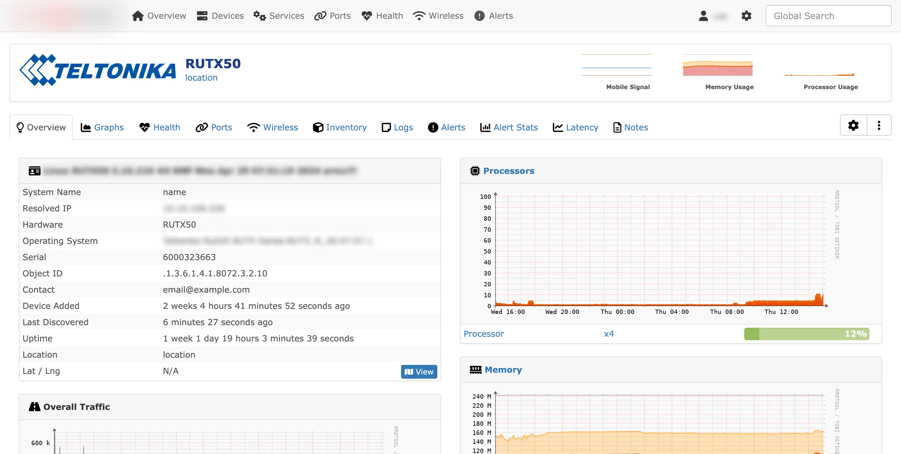Click the device Health tab heart icon
Screen dimensions: 901x454
pyautogui.click(x=145, y=128)
